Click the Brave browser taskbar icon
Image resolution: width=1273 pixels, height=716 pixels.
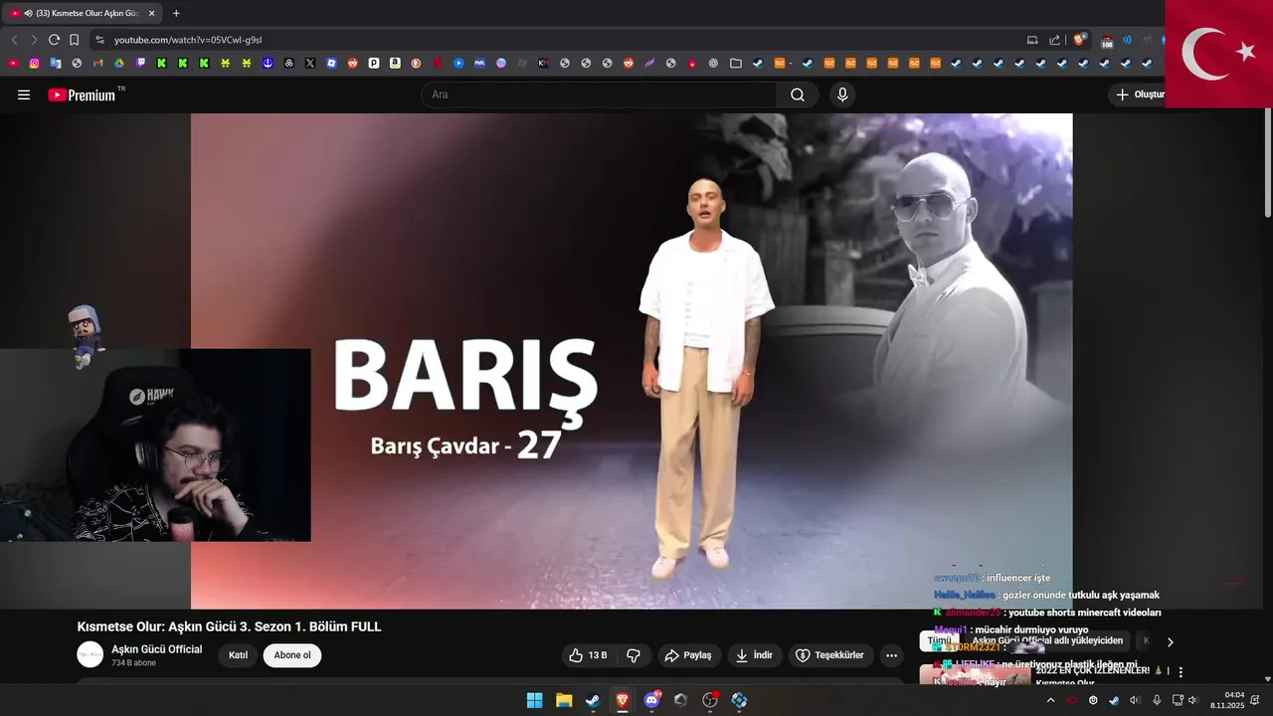tap(623, 700)
